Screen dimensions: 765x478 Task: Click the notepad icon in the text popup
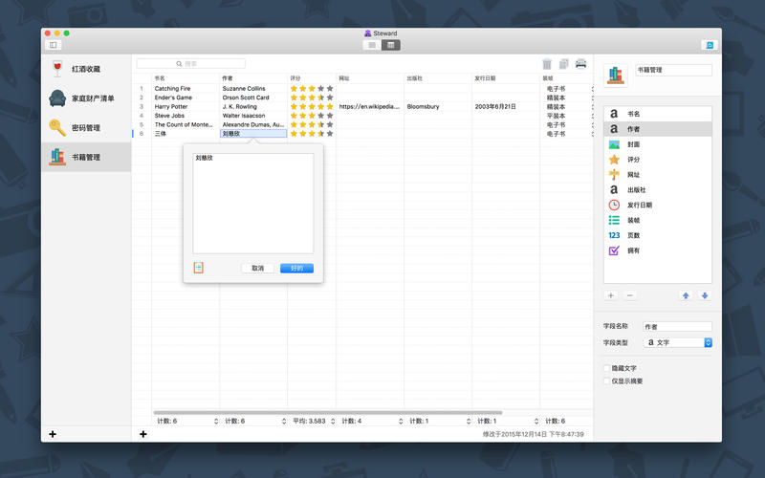[x=199, y=268]
